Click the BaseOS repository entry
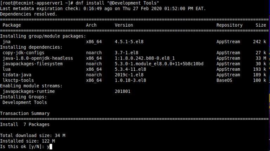 [x=224, y=80]
